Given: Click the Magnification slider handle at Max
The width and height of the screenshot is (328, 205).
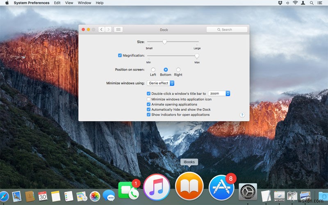Looking at the screenshot, I should tap(197, 56).
